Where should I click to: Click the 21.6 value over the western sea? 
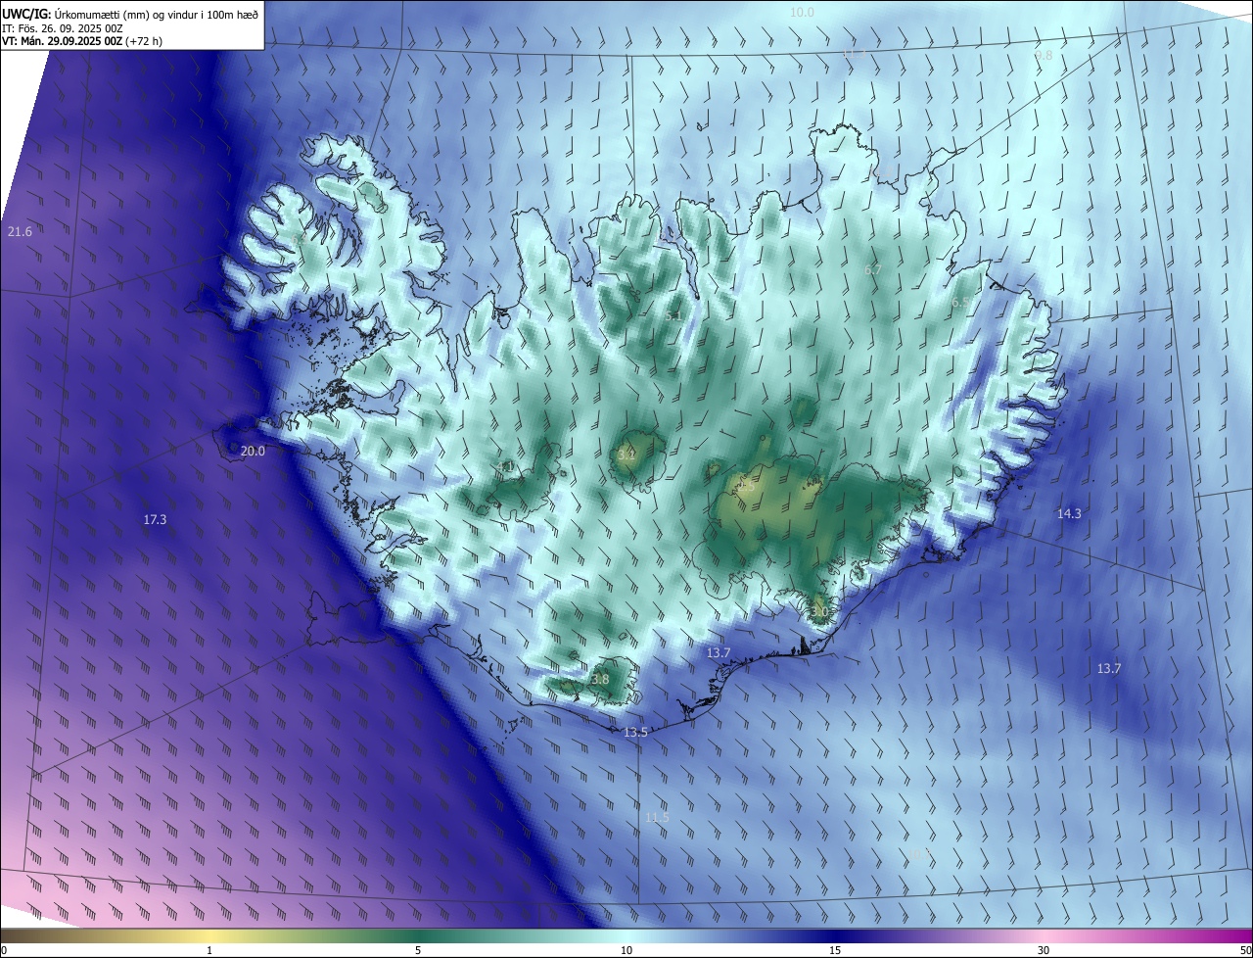click(20, 231)
